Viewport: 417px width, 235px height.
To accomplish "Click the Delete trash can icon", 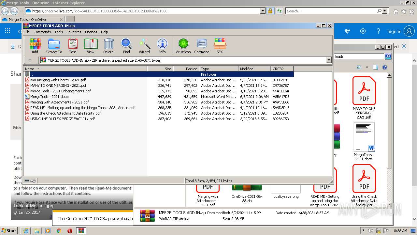I will coord(108,46).
